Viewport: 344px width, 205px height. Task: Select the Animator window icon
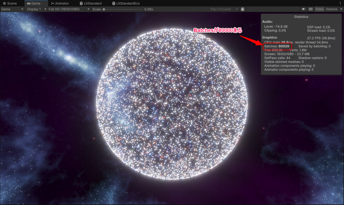[52, 3]
